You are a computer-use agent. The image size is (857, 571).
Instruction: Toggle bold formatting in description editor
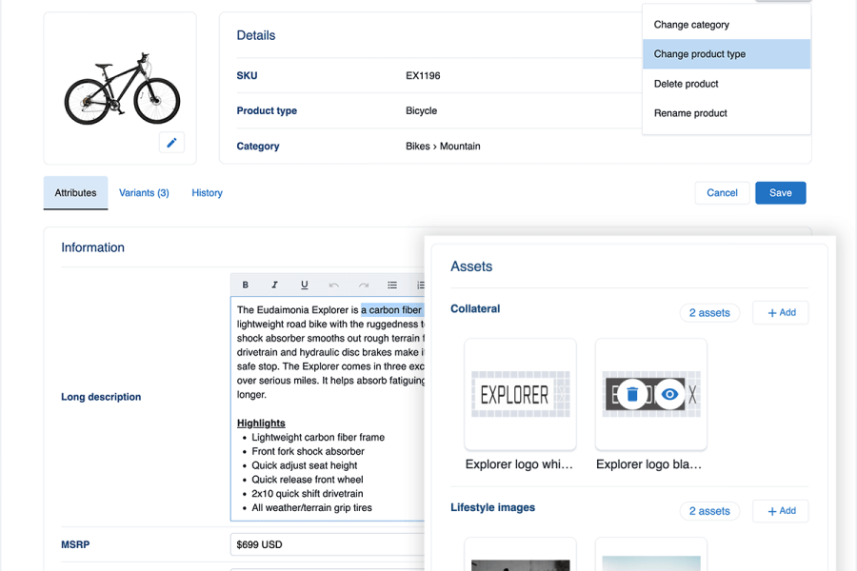click(x=246, y=285)
